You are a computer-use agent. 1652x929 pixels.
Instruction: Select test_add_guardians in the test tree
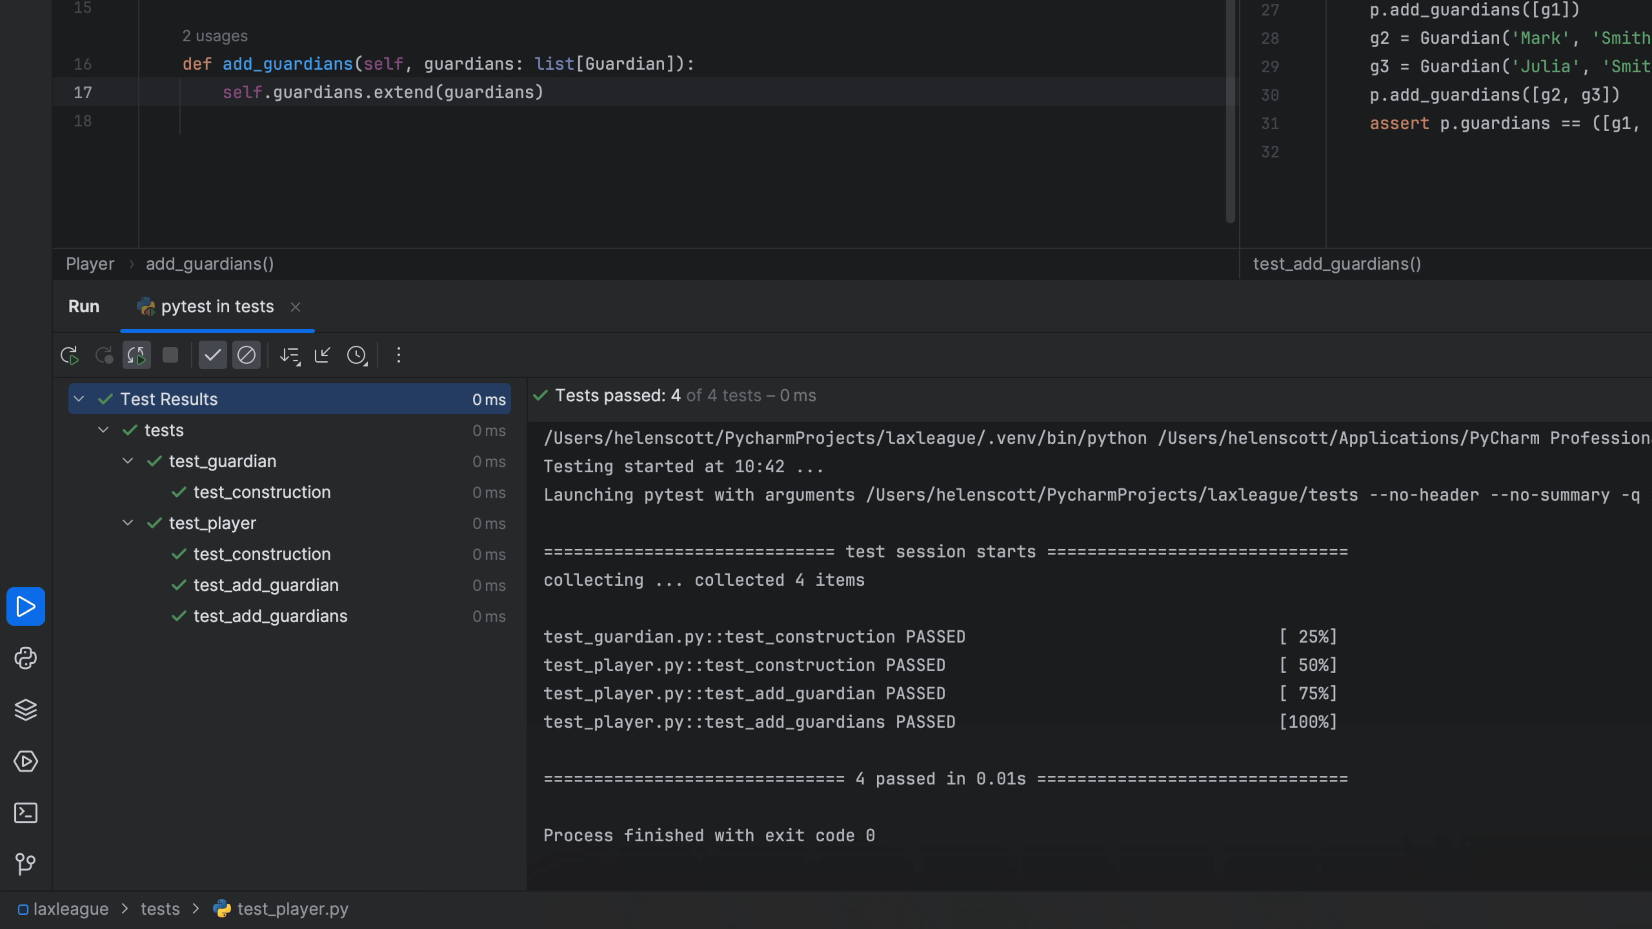pyautogui.click(x=270, y=616)
